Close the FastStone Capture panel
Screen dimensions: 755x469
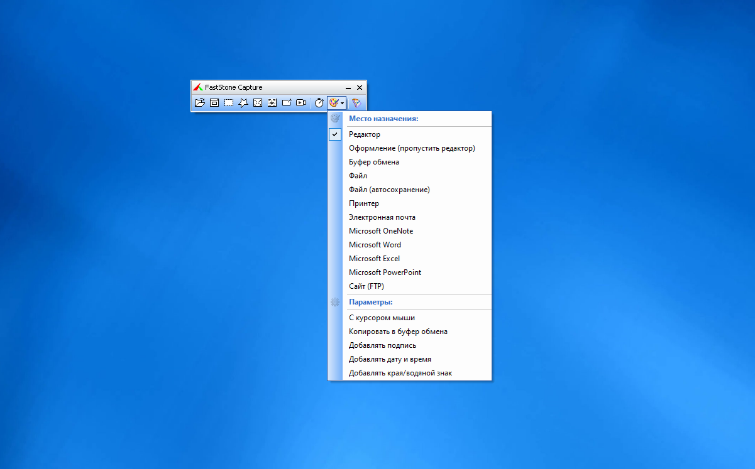[360, 88]
